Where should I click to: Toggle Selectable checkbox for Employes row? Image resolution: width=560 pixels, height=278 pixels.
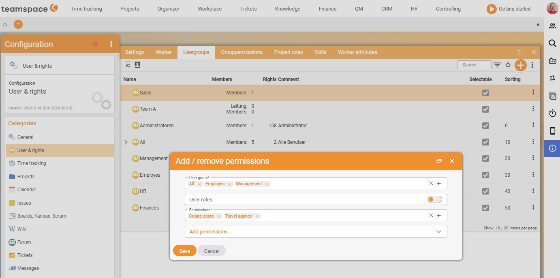pos(485,175)
